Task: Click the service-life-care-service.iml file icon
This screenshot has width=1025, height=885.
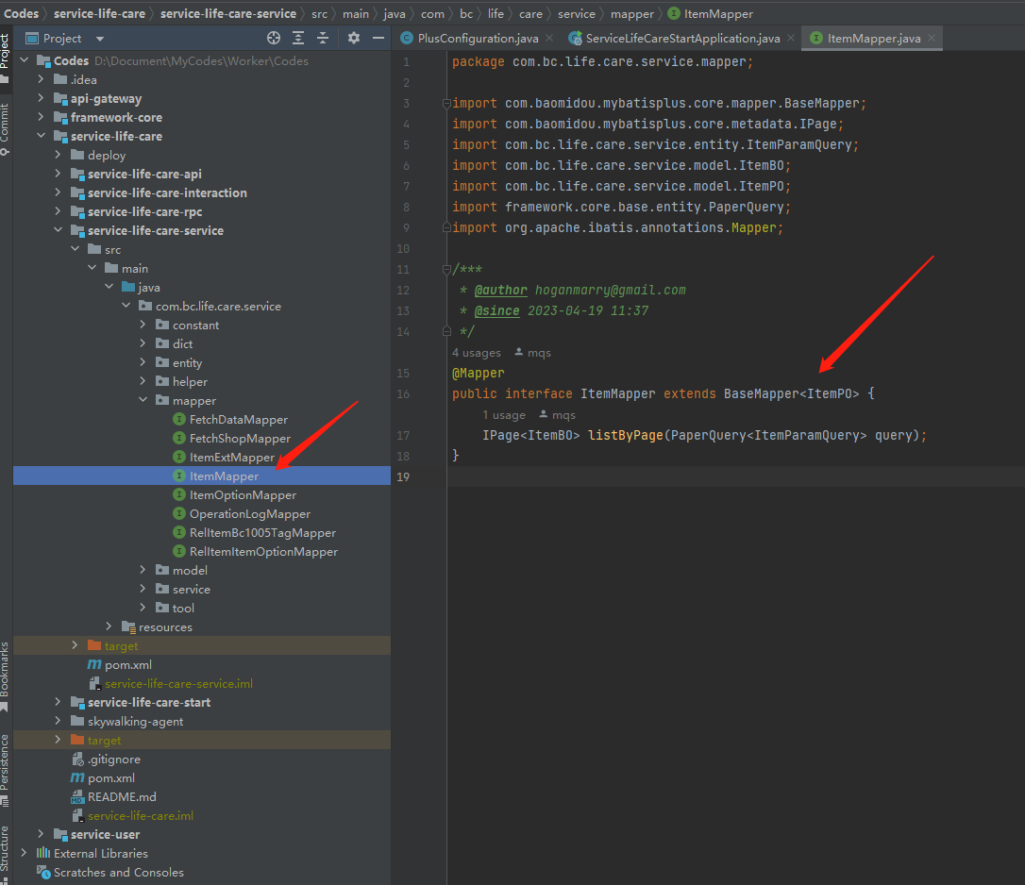Action: point(94,684)
